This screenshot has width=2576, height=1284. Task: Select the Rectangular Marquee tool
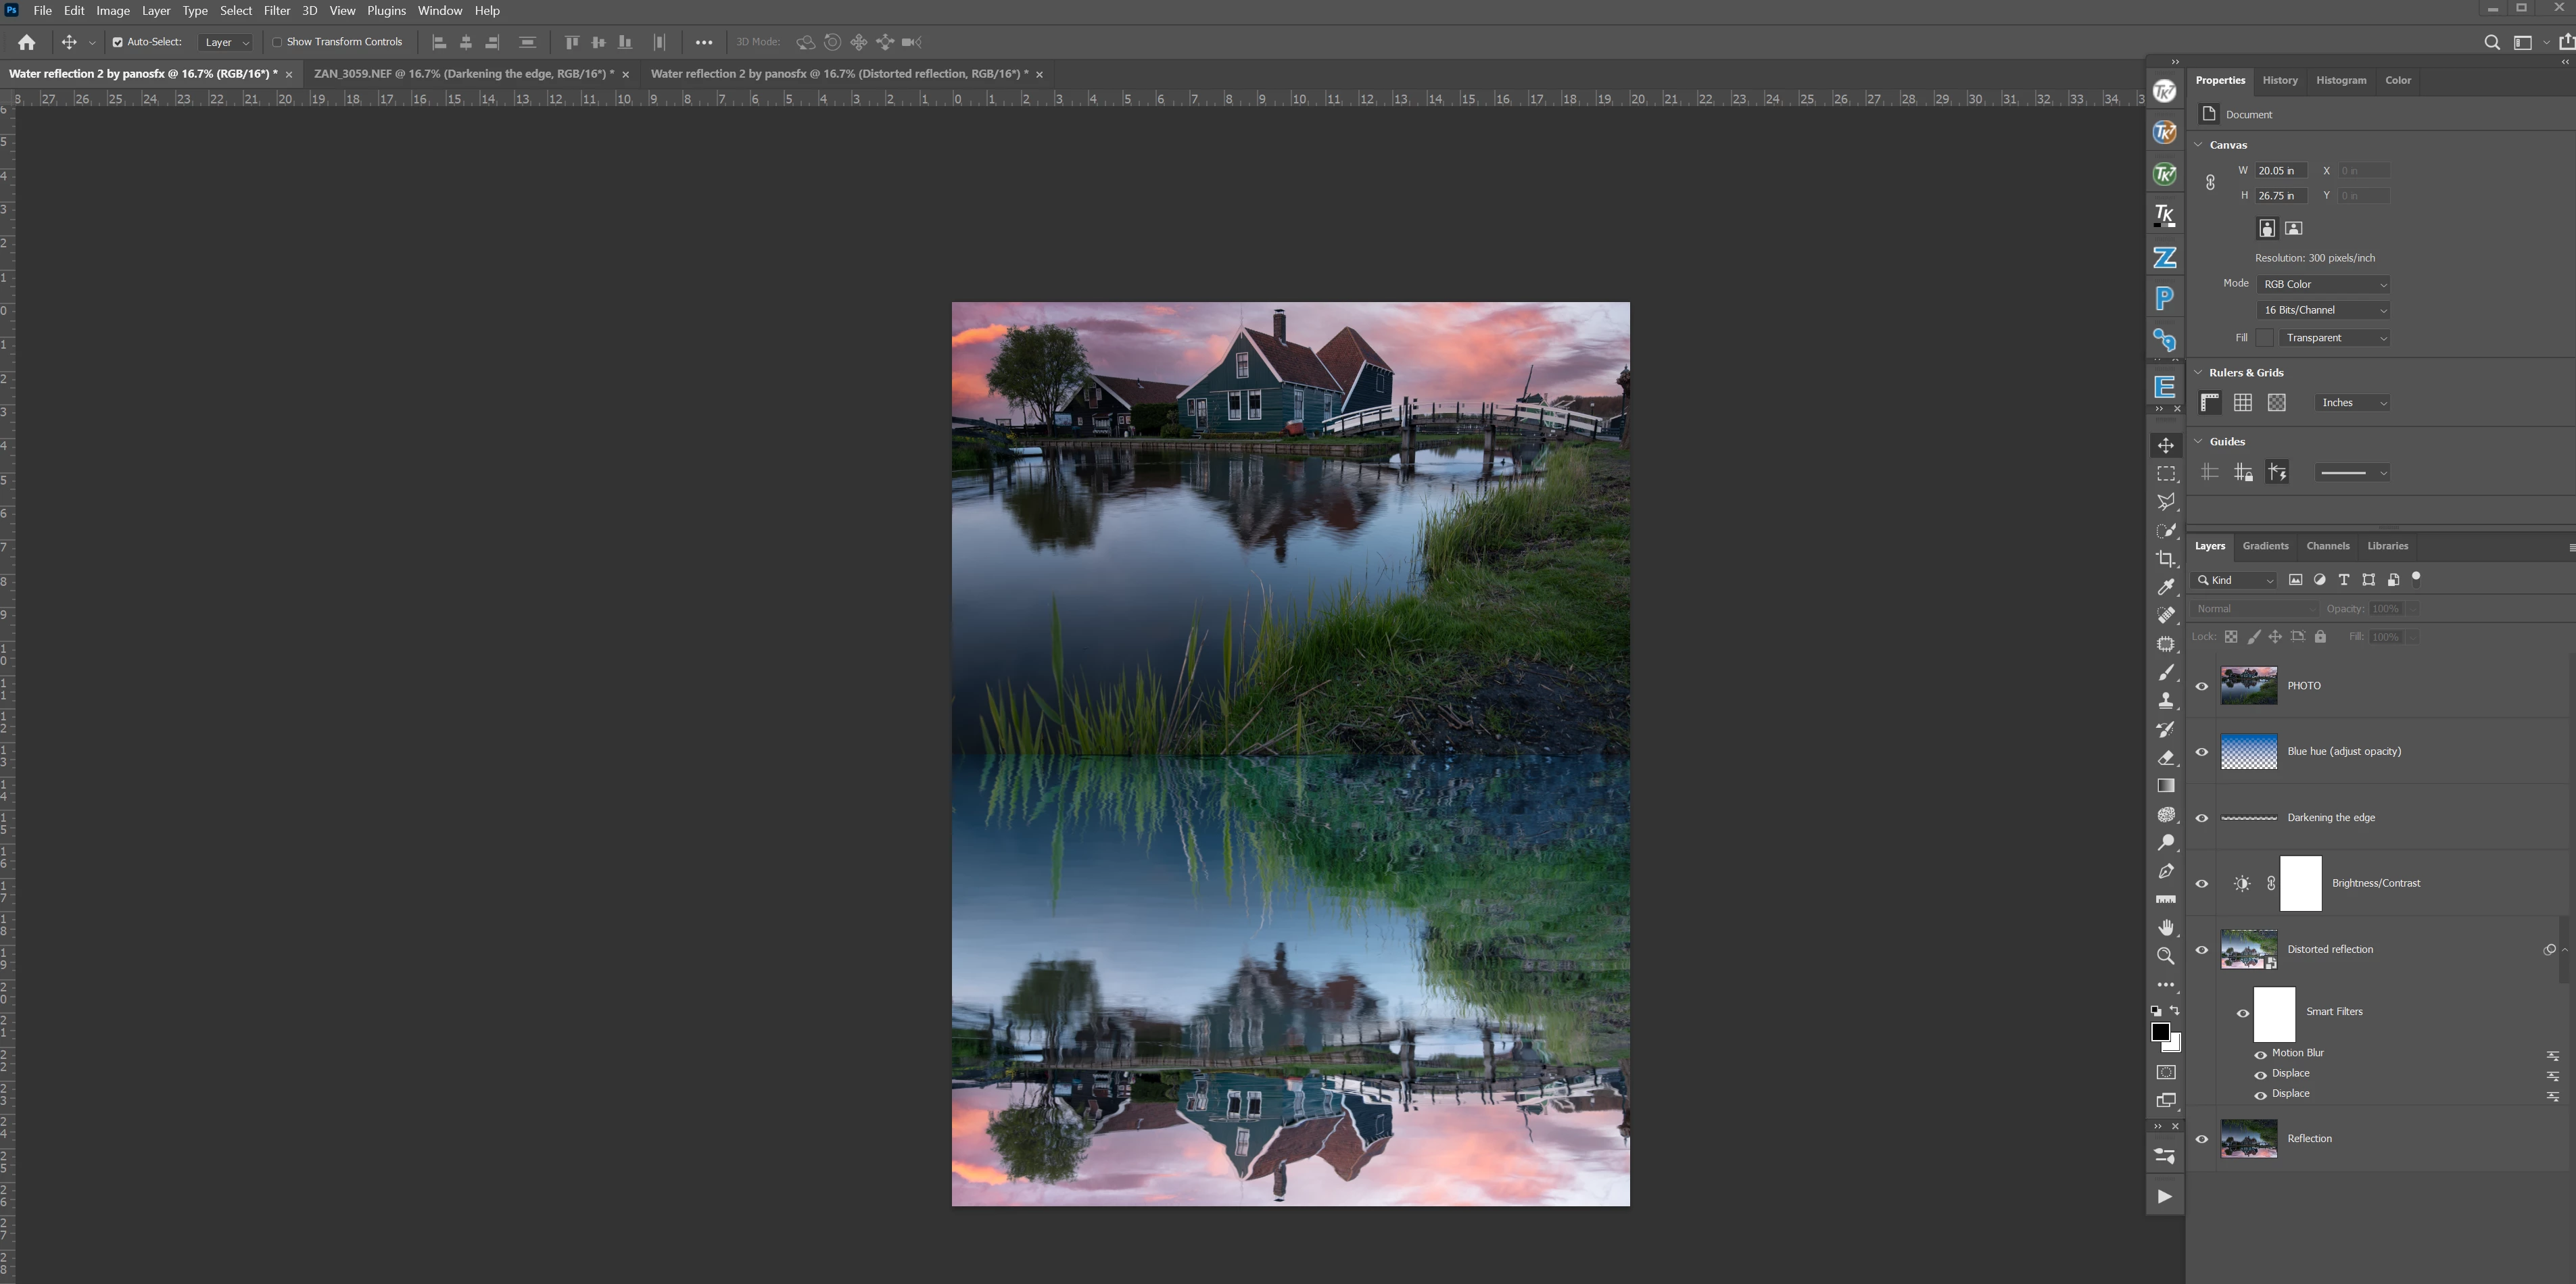(x=2165, y=474)
